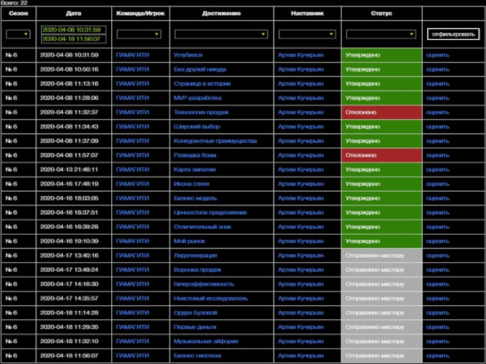Image resolution: width=486 pixels, height=364 pixels.
Task: Click ПАМАГИТИ team link in Карта эмпатии row
Action: [132, 170]
